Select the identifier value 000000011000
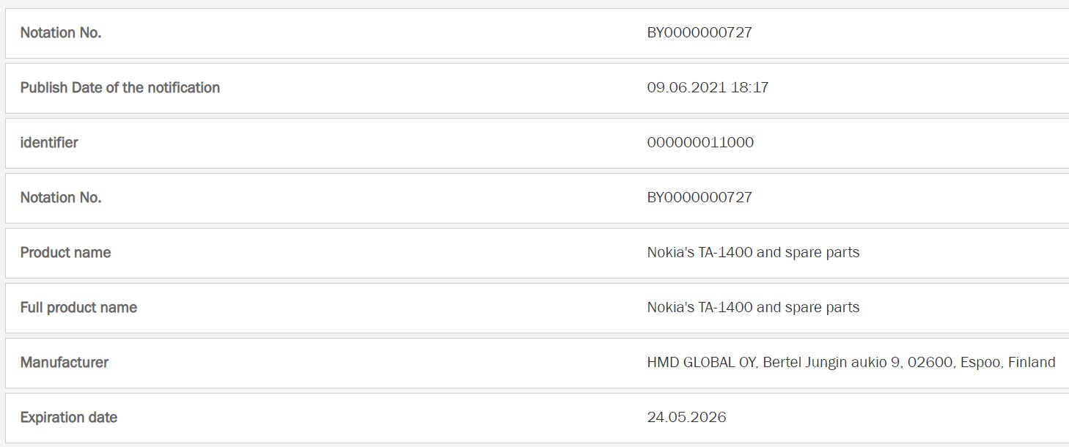 click(x=700, y=143)
